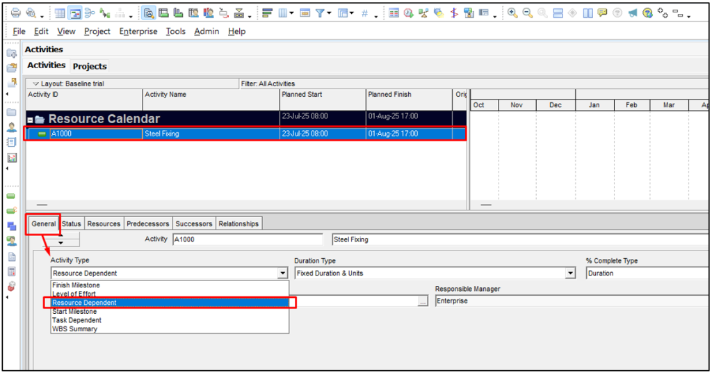Open the Filter toolbar icon
This screenshot has height=373, width=712.
click(321, 13)
